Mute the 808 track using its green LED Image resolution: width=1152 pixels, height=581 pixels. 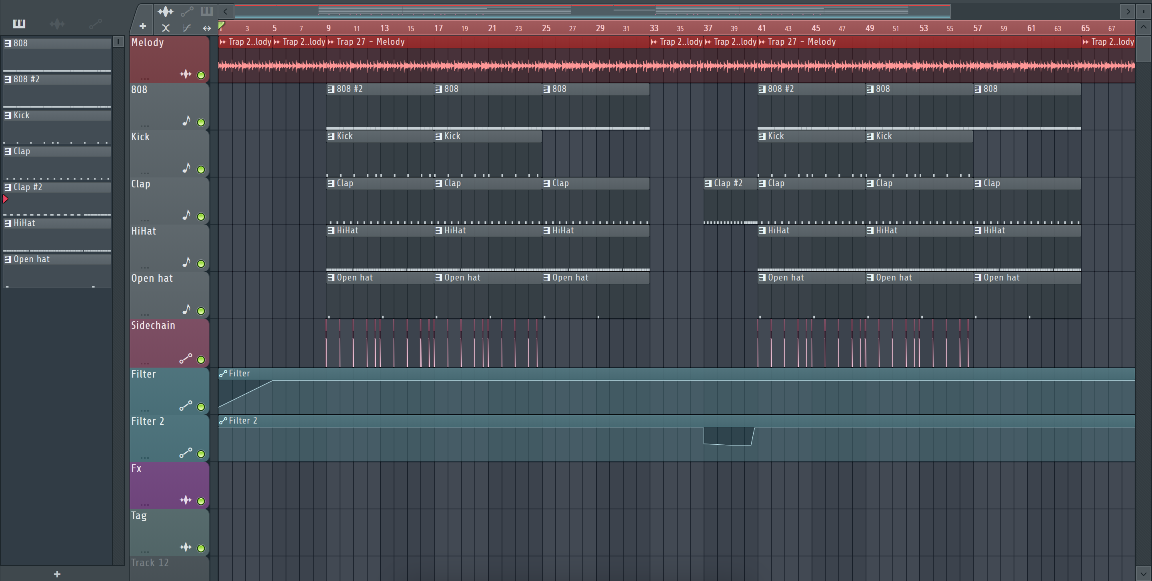click(x=201, y=122)
